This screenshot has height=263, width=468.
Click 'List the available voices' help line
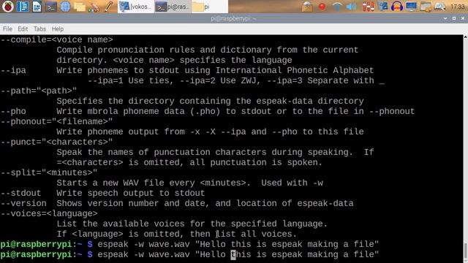(192, 224)
